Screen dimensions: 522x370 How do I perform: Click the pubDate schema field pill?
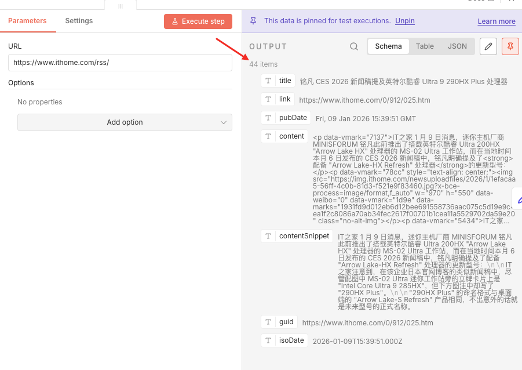point(286,118)
